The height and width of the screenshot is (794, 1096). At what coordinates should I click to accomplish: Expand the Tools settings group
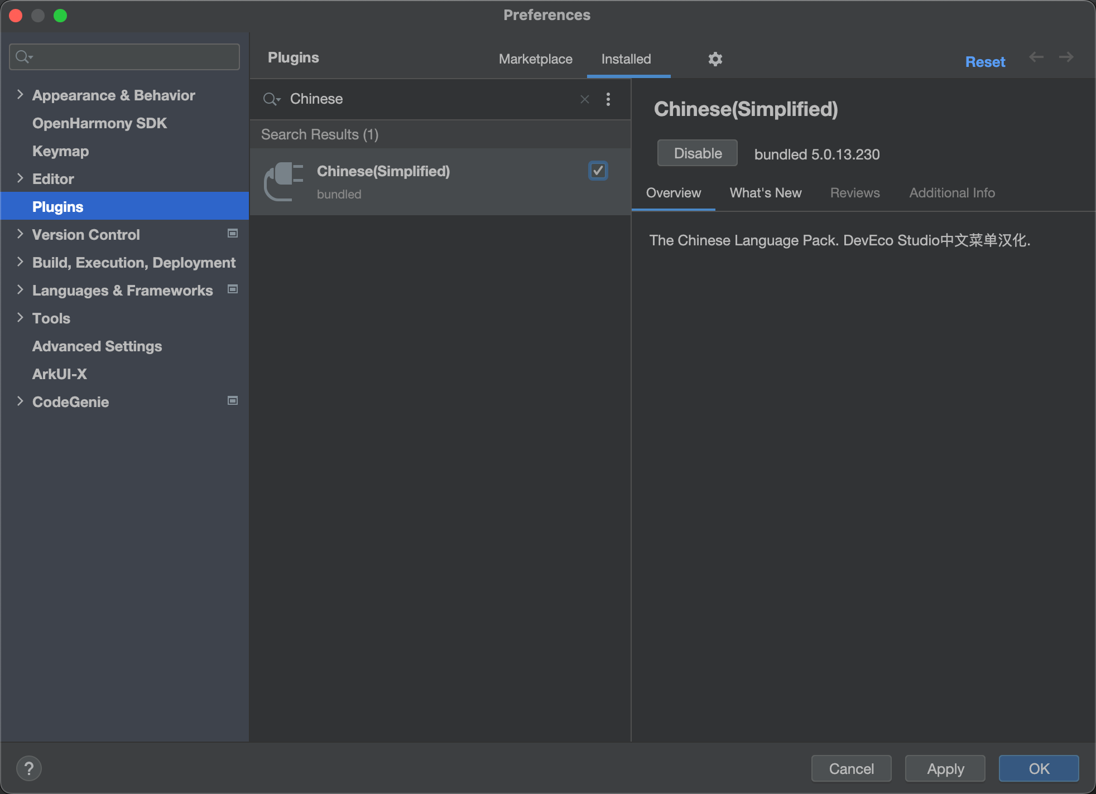(20, 318)
